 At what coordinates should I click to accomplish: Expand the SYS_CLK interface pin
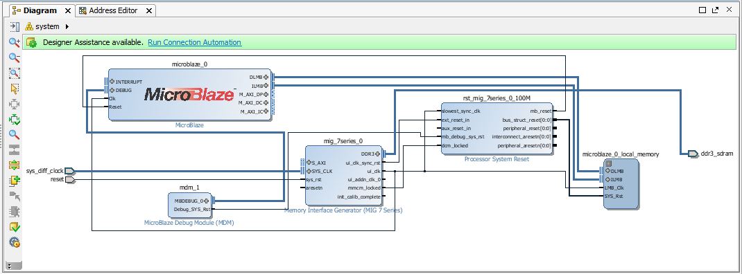coord(309,171)
